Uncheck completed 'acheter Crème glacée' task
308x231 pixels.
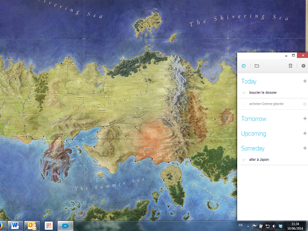pos(244,104)
